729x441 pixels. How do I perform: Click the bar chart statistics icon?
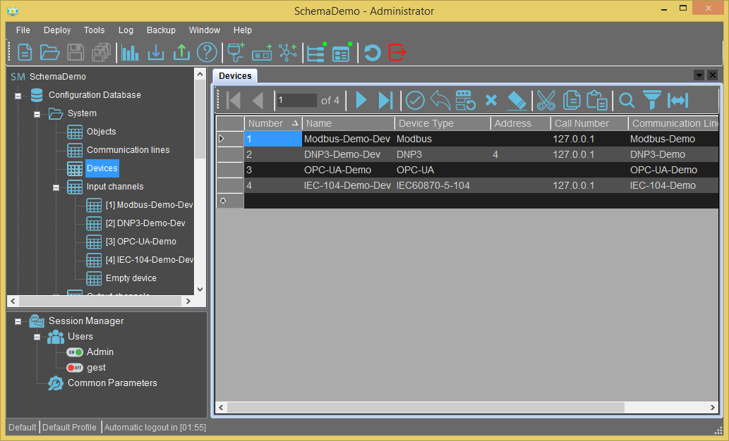(130, 52)
